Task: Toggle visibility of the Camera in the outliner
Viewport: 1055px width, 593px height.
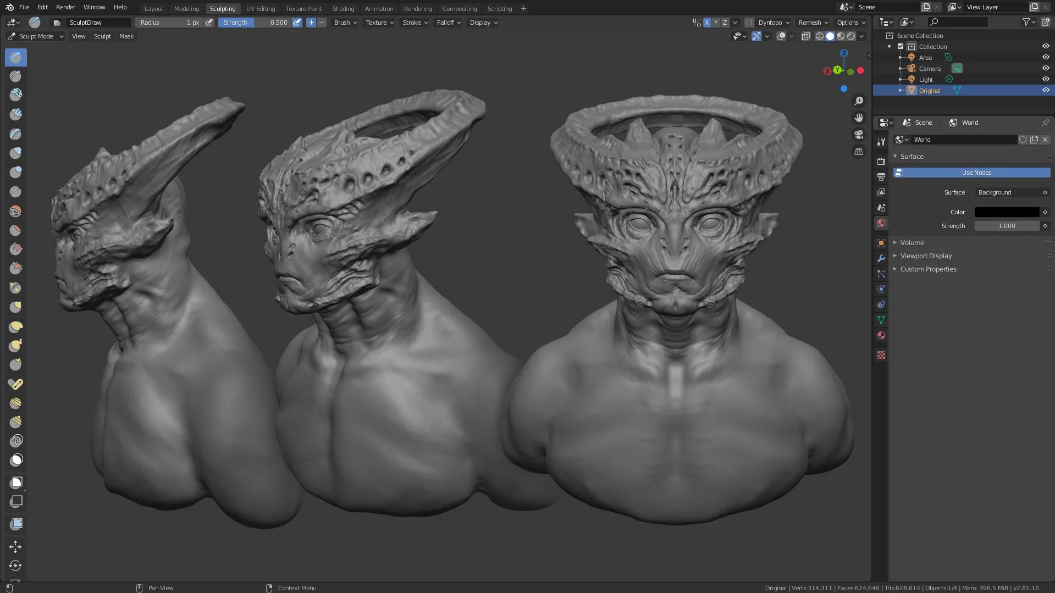Action: 1046,68
